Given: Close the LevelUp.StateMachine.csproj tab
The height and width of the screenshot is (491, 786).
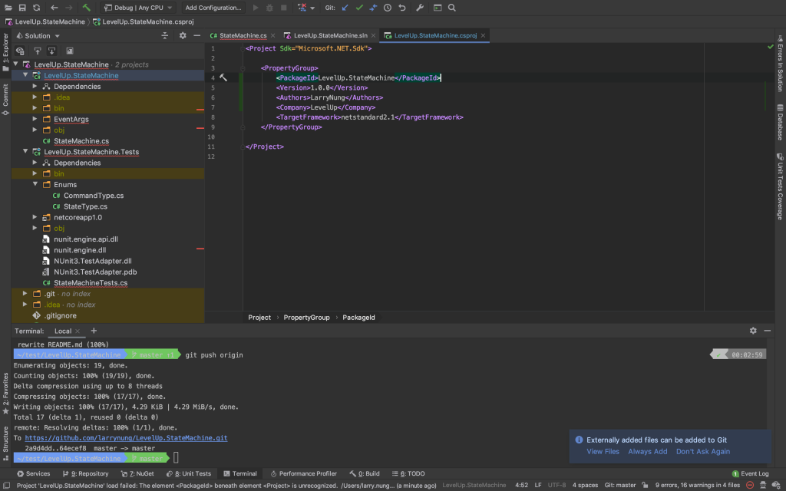Looking at the screenshot, I should 483,35.
